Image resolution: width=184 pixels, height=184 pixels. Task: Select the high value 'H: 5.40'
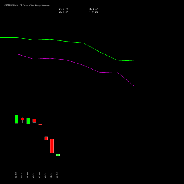point(93,10)
